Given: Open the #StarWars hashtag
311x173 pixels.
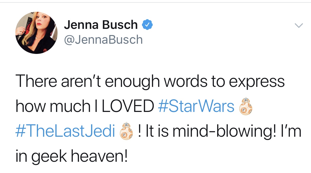Looking at the screenshot, I should coord(196,106).
